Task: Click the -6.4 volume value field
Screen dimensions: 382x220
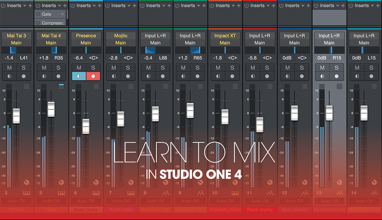Action: (79, 58)
